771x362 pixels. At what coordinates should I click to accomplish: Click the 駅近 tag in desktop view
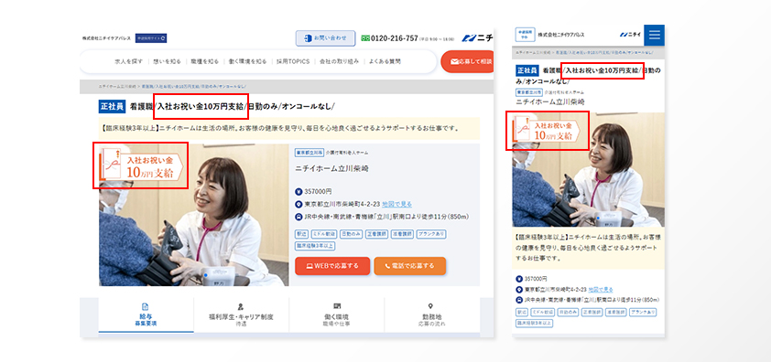(301, 234)
